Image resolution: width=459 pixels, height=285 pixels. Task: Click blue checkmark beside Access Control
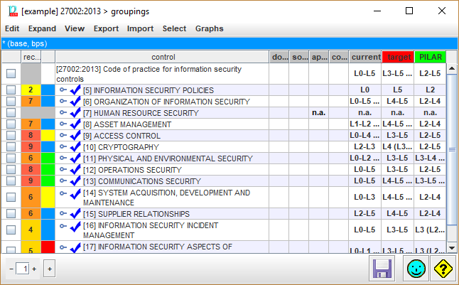[76, 136]
